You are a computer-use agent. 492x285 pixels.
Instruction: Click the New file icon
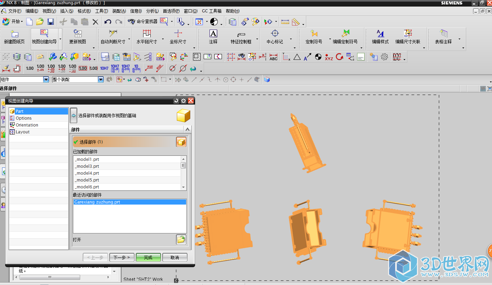29,22
